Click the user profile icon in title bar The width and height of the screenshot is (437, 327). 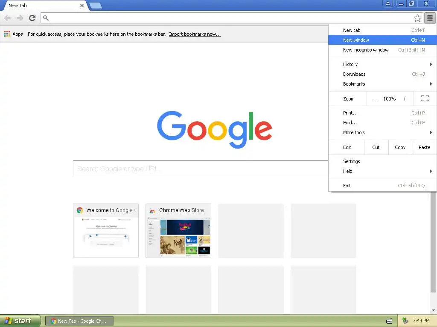pyautogui.click(x=387, y=3)
